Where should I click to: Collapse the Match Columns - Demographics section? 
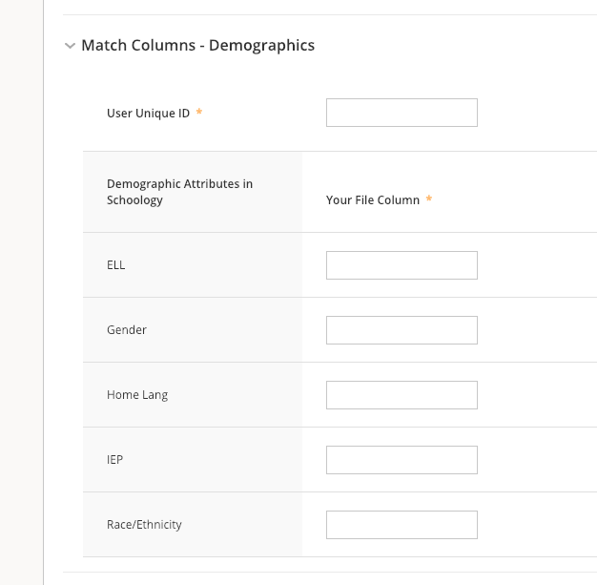tap(70, 46)
